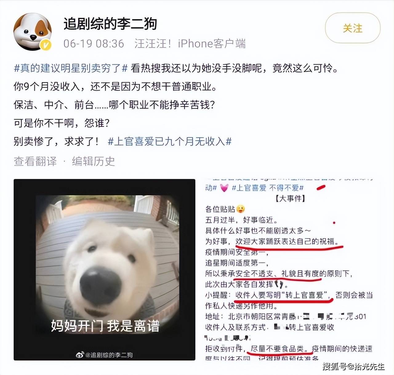Open the username 追剧综的李二狗

[111, 24]
